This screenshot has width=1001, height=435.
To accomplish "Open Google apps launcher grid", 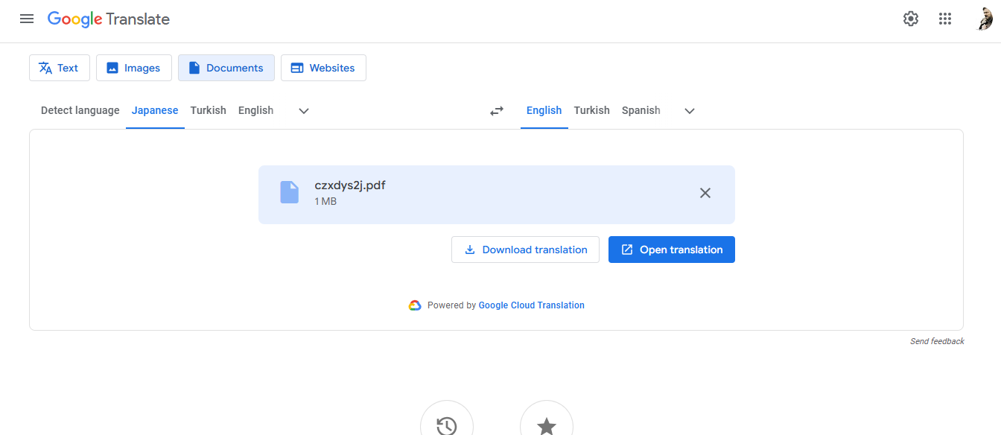I will click(x=945, y=19).
